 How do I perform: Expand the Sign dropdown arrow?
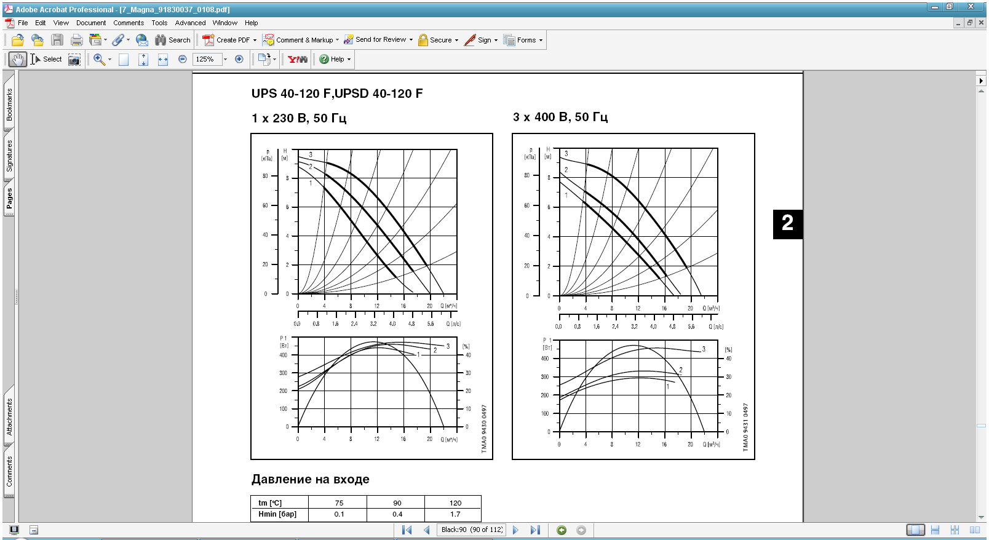point(496,41)
